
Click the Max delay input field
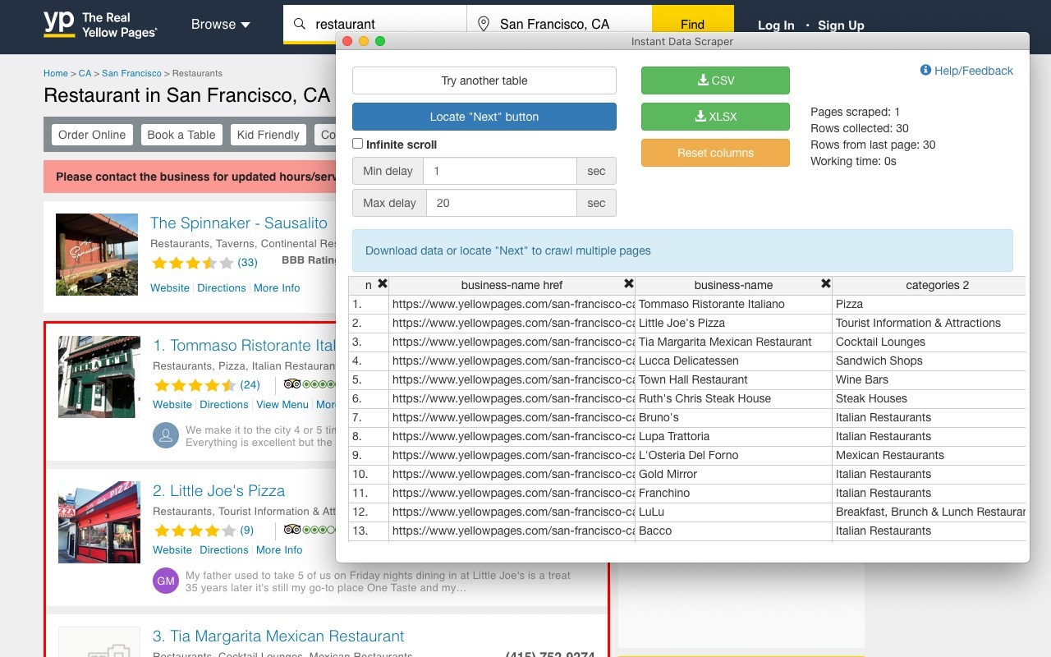click(502, 203)
